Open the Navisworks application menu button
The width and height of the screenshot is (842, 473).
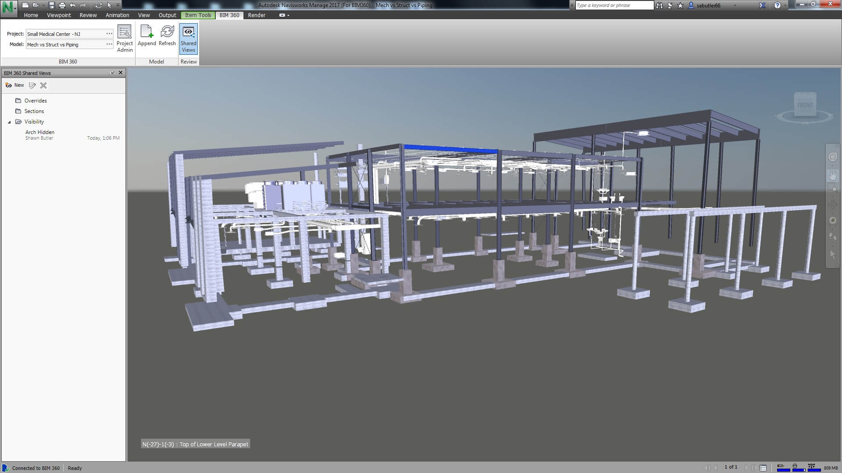9,8
